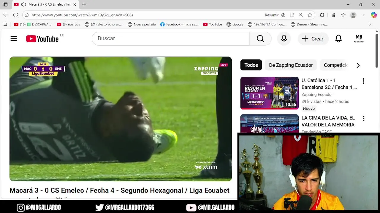Open the Copilot sidebar icon
The width and height of the screenshot is (380, 213).
coord(374,15)
